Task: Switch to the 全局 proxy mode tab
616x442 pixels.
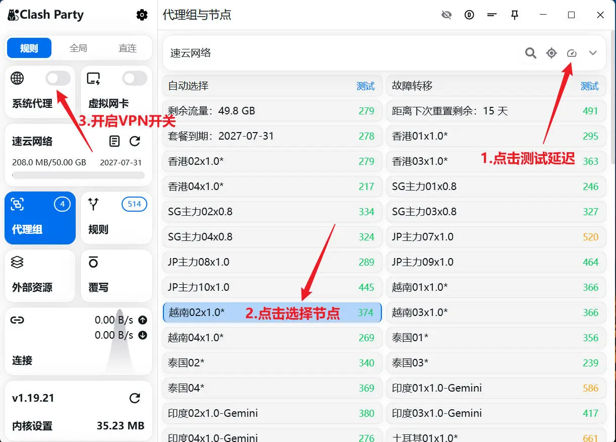Action: pos(78,48)
